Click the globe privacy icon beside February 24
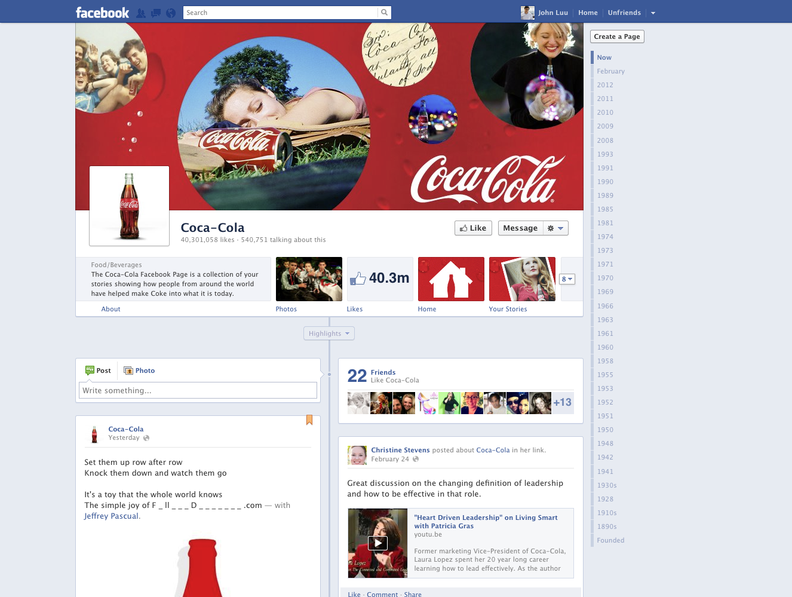Screen dimensions: 792x597 (416, 459)
